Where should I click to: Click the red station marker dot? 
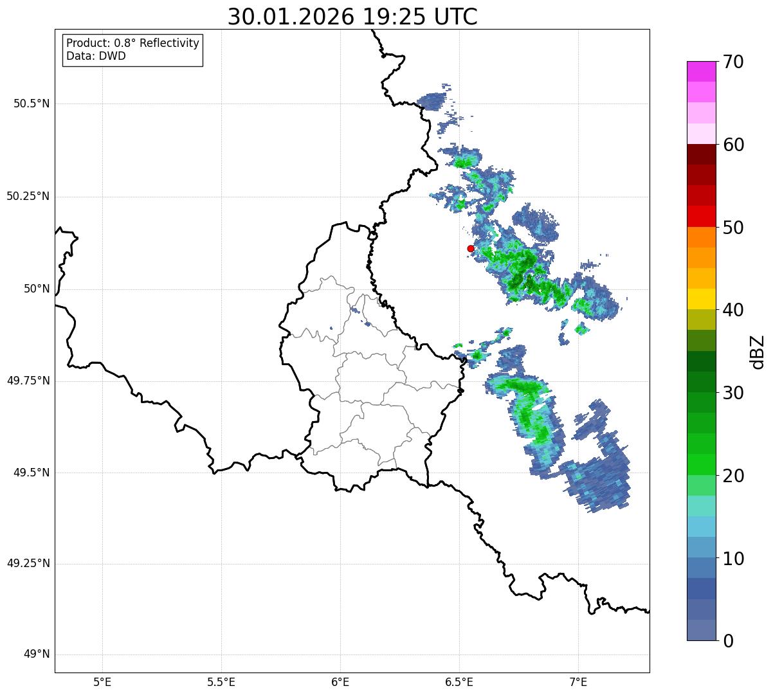pyautogui.click(x=471, y=248)
